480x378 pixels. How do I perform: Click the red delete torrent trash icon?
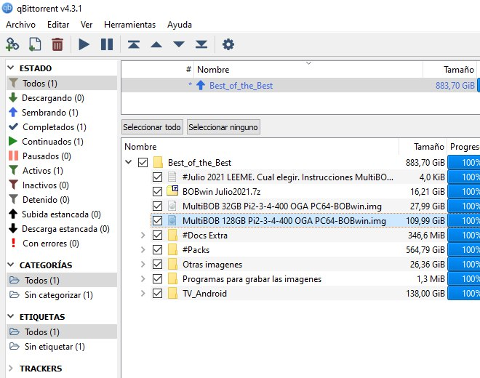pyautogui.click(x=57, y=44)
